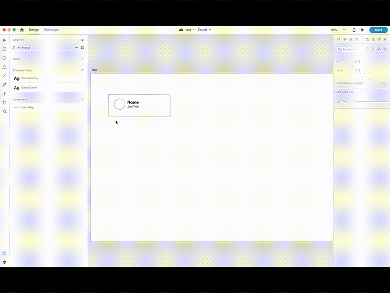The width and height of the screenshot is (390, 293).
Task: Click the Align Top icon
Action: 338,40
